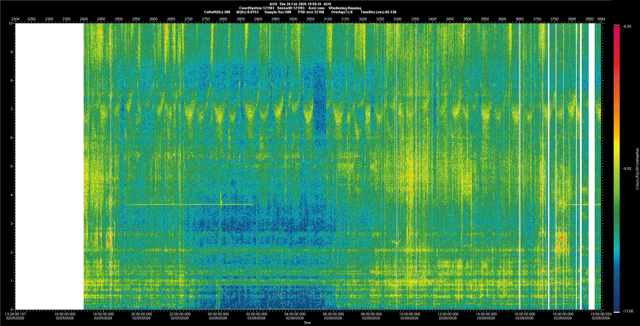The height and width of the screenshot is (326, 640).
Task: Select the 'CoordSystem:121f03' header text
Action: (257, 8)
